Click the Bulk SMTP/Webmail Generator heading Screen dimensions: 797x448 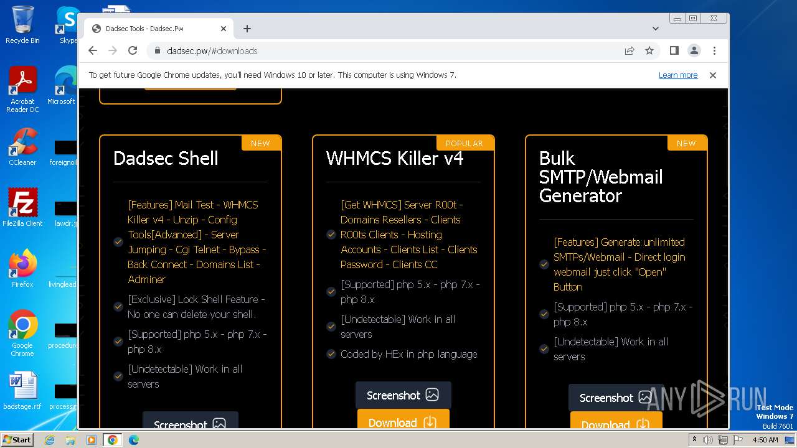(601, 177)
